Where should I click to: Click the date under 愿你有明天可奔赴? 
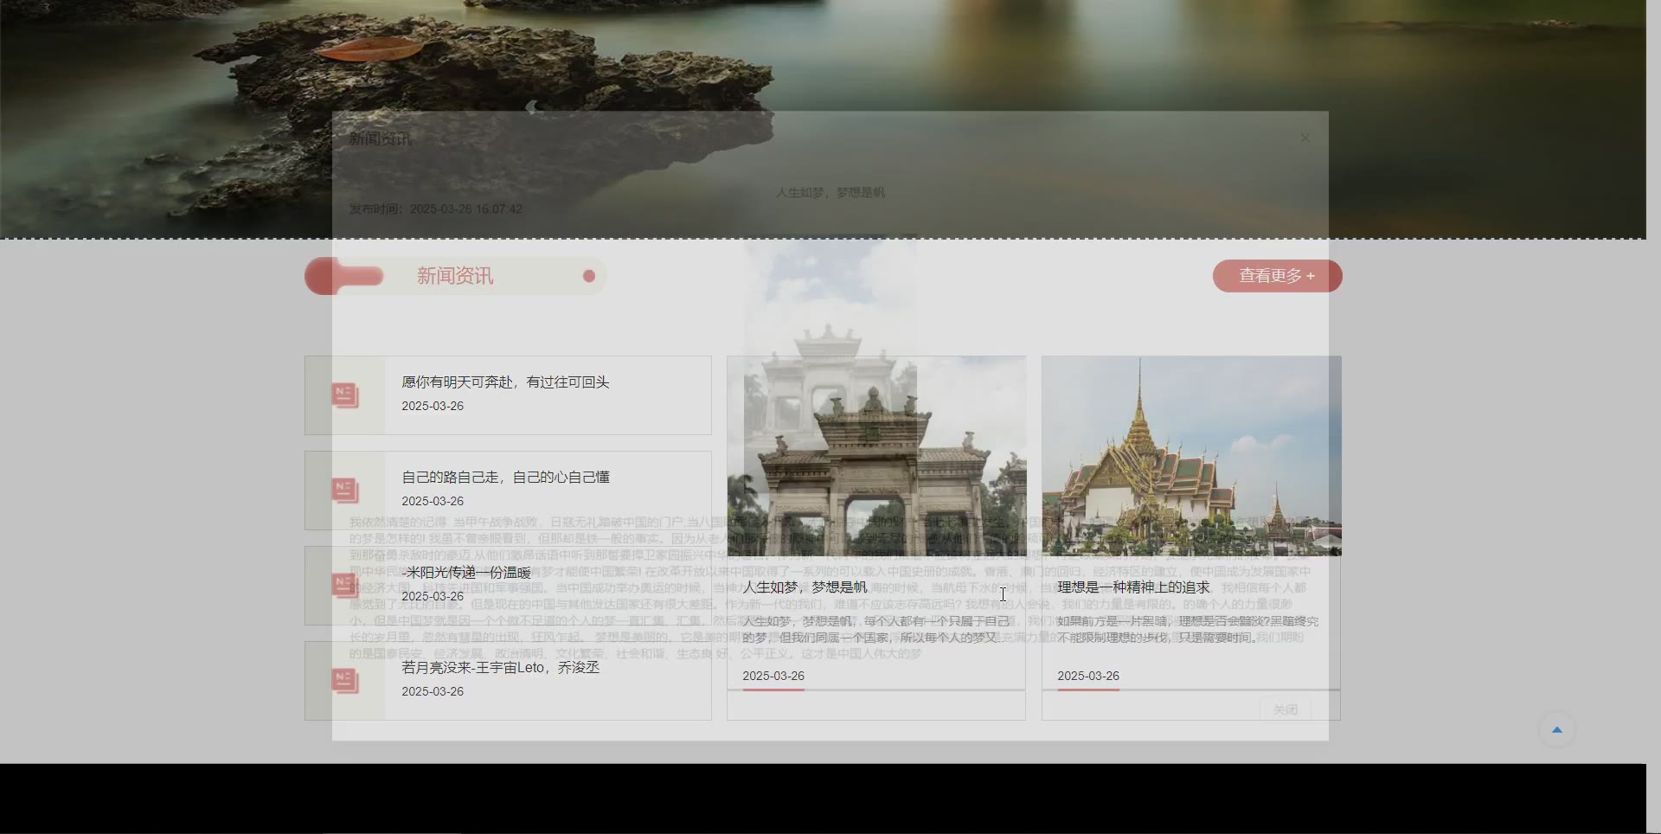tap(433, 406)
